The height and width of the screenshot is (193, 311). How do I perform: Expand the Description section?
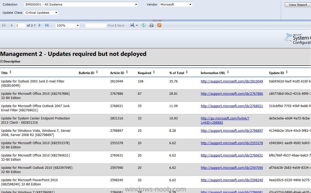[x=2, y=61]
